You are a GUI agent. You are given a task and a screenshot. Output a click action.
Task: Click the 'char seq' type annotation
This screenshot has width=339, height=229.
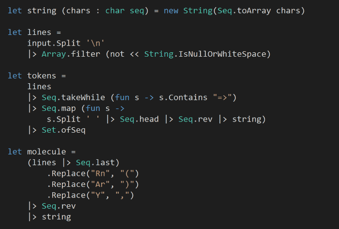(x=124, y=10)
